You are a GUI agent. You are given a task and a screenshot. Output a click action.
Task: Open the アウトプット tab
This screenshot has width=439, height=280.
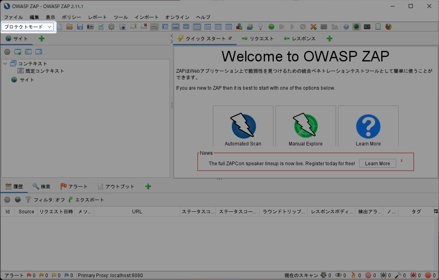(x=116, y=187)
